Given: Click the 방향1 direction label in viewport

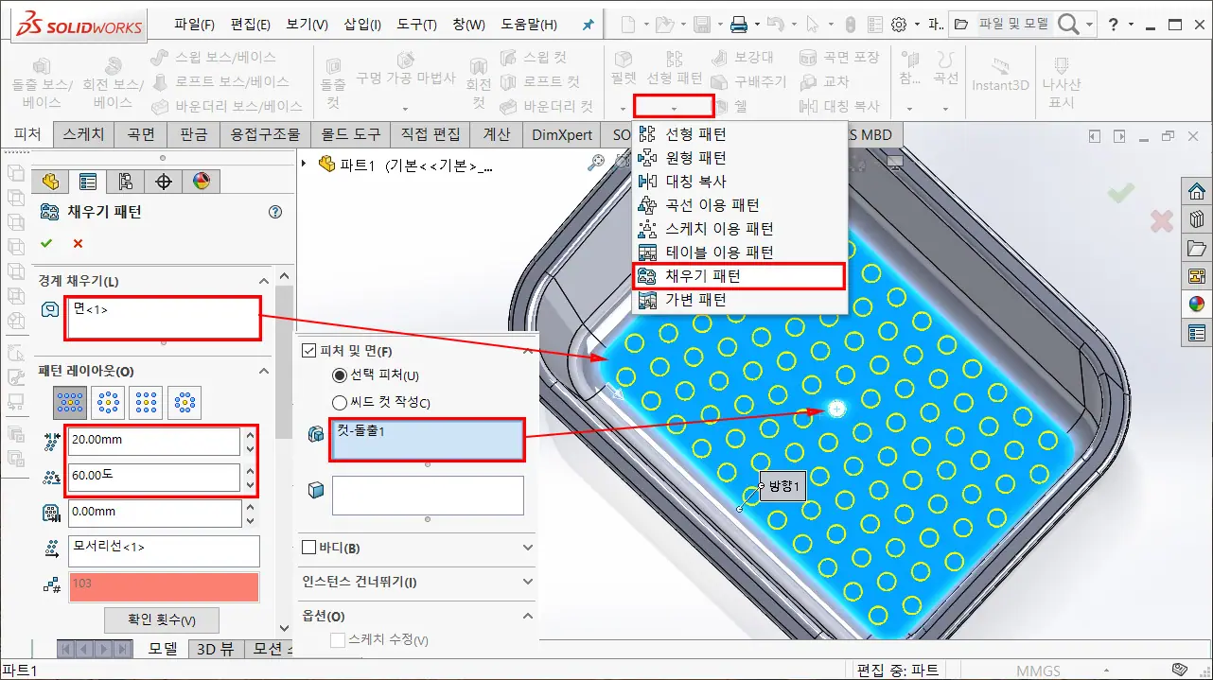Looking at the screenshot, I should pyautogui.click(x=784, y=486).
